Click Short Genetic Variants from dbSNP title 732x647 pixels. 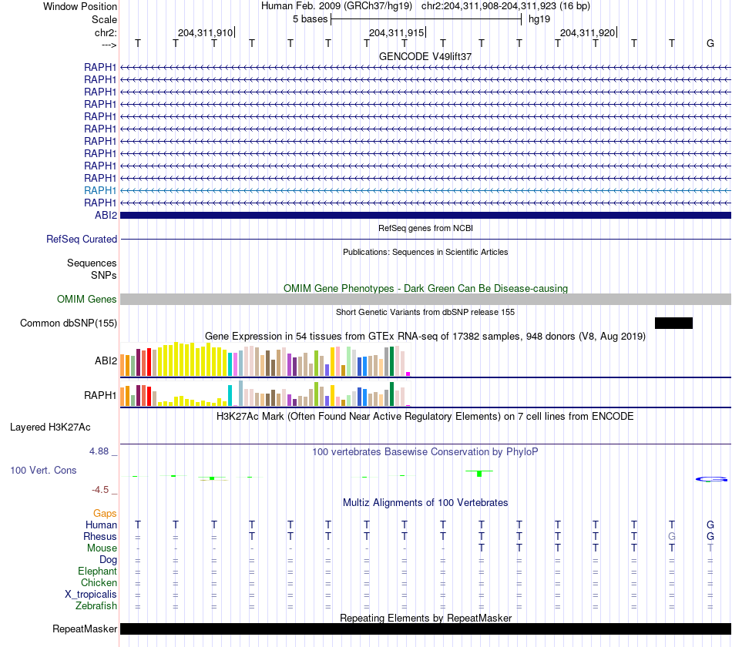pos(425,312)
